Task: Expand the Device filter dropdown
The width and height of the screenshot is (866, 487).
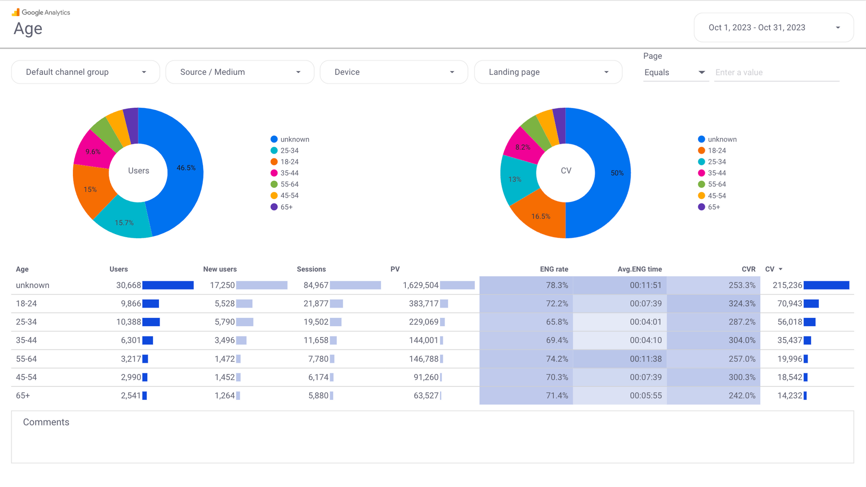Action: [394, 72]
